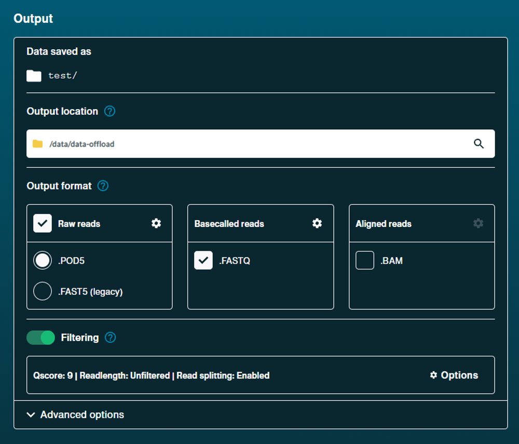519x444 pixels.
Task: Click the yellow folder icon in output path
Action: (38, 144)
